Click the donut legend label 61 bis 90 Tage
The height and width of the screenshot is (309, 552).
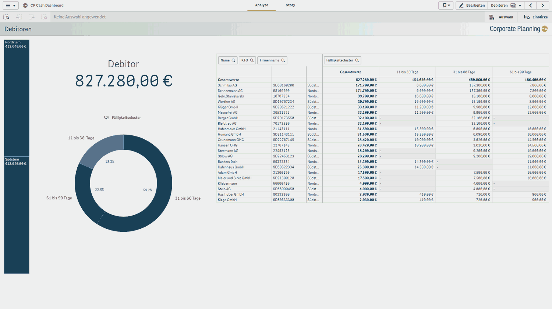59,198
